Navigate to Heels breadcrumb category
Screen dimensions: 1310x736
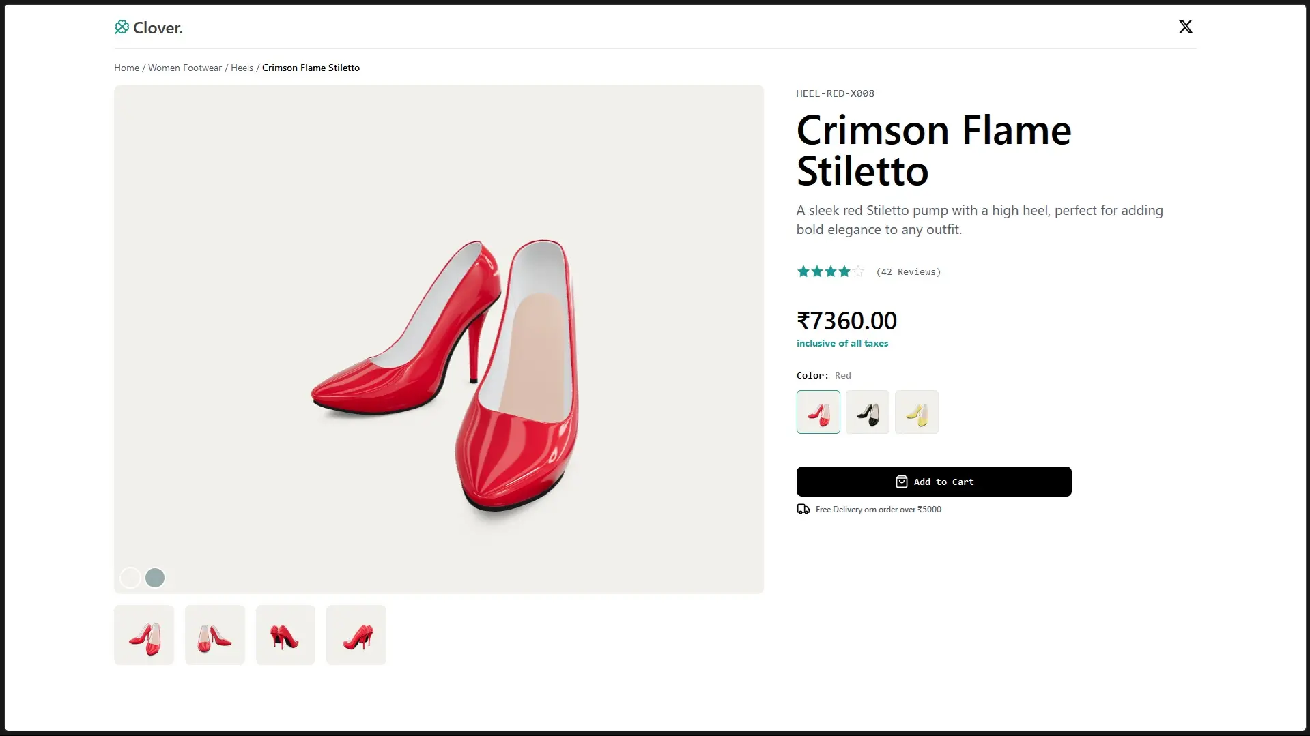click(x=242, y=68)
